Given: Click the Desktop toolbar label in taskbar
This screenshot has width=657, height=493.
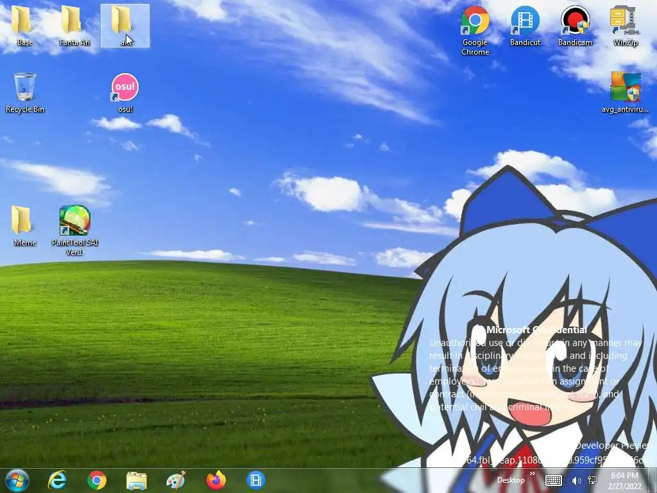Looking at the screenshot, I should coord(510,480).
